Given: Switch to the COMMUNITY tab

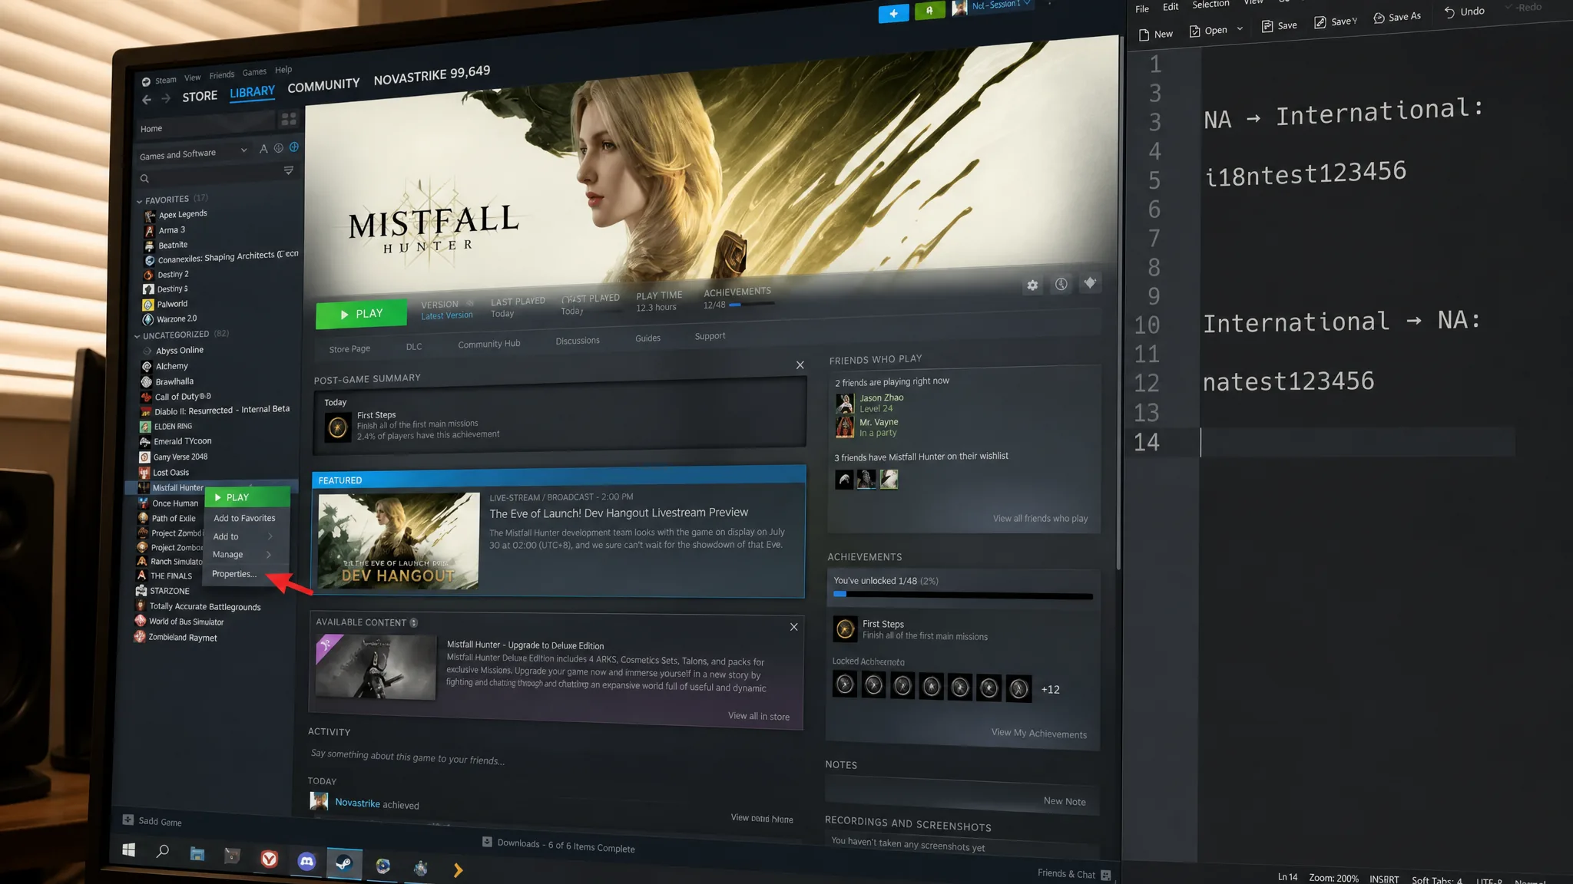Looking at the screenshot, I should point(323,85).
